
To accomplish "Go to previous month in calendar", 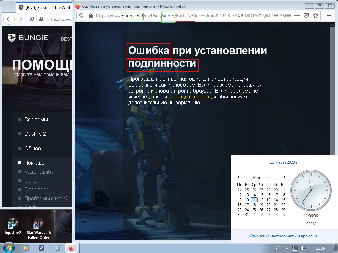I will coord(238,177).
